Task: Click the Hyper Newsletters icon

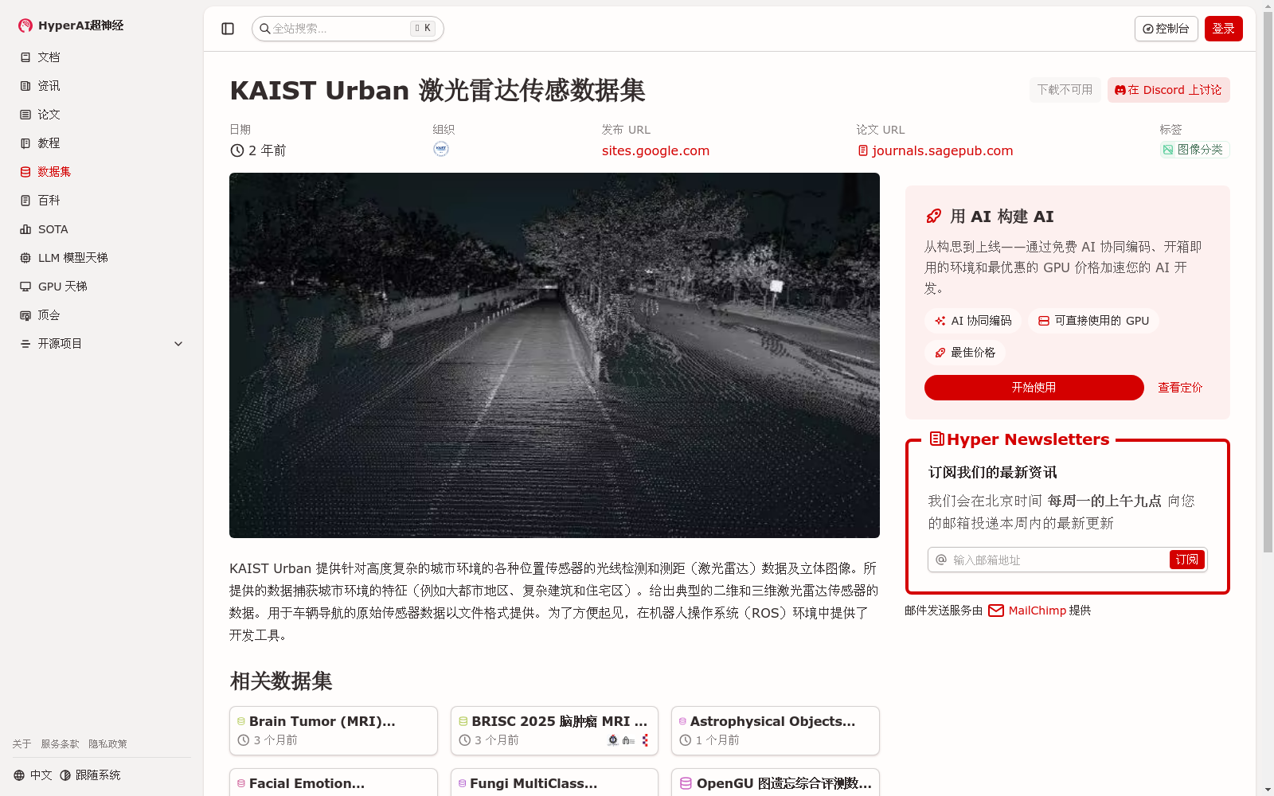Action: pos(937,439)
